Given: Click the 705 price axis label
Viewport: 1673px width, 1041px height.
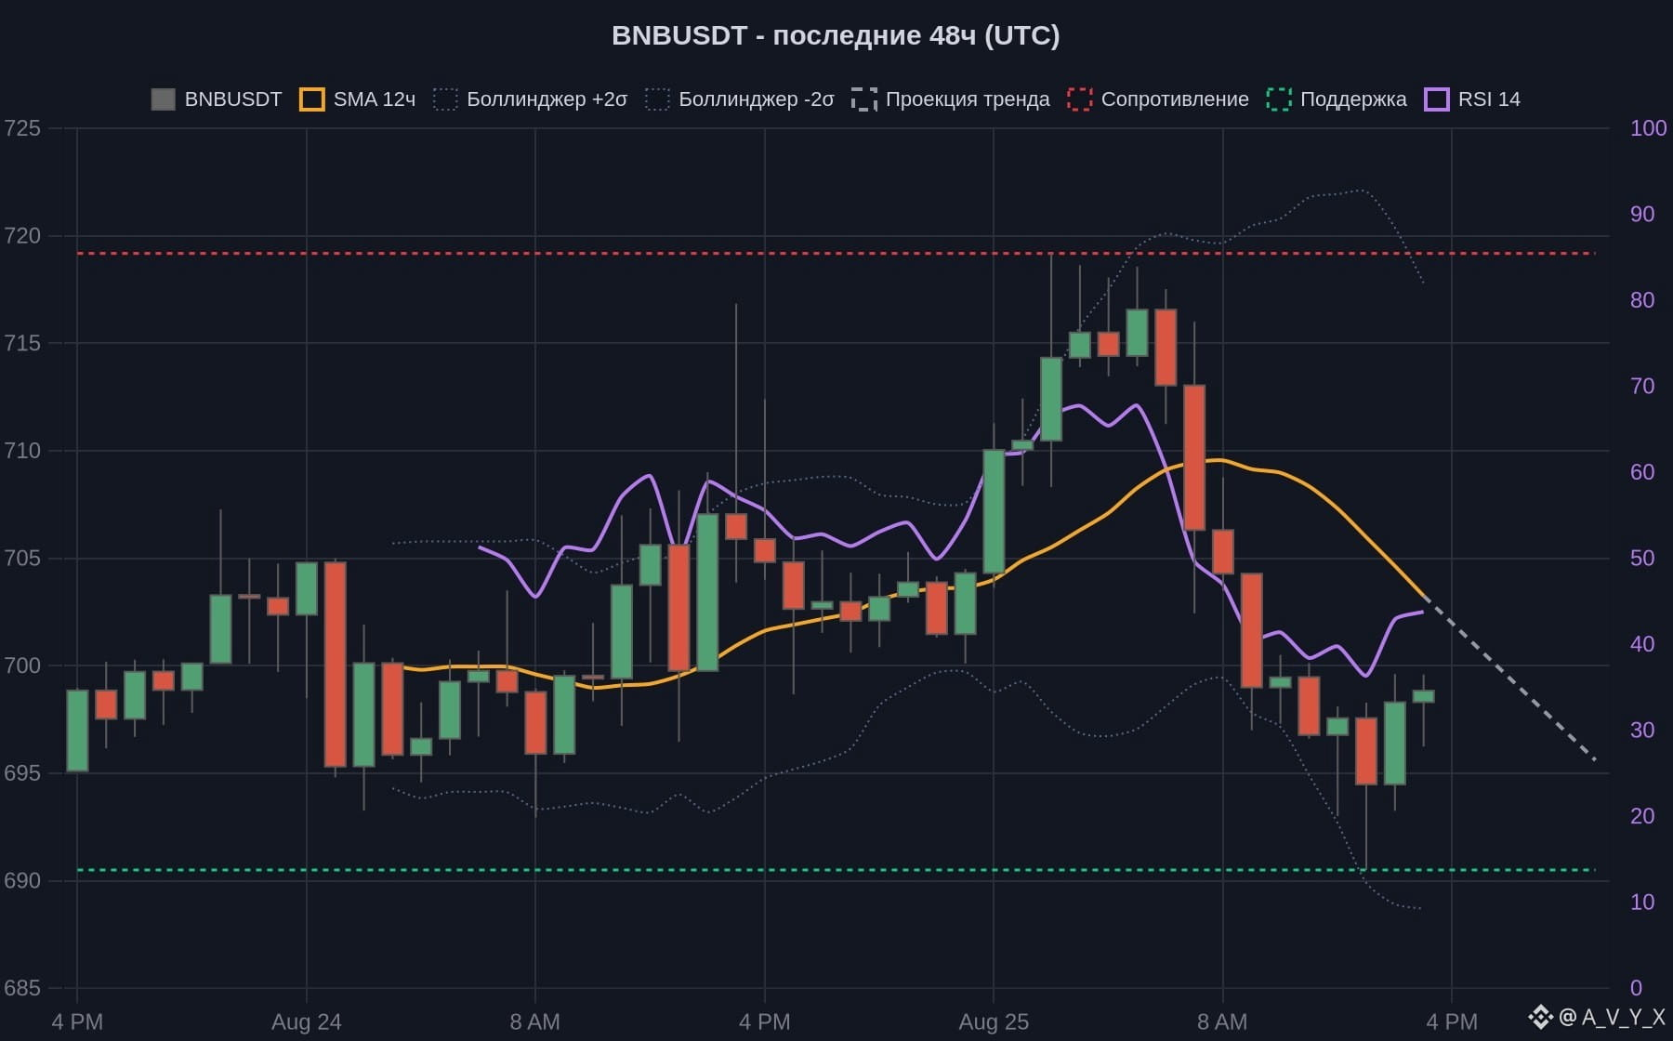Looking at the screenshot, I should (22, 558).
